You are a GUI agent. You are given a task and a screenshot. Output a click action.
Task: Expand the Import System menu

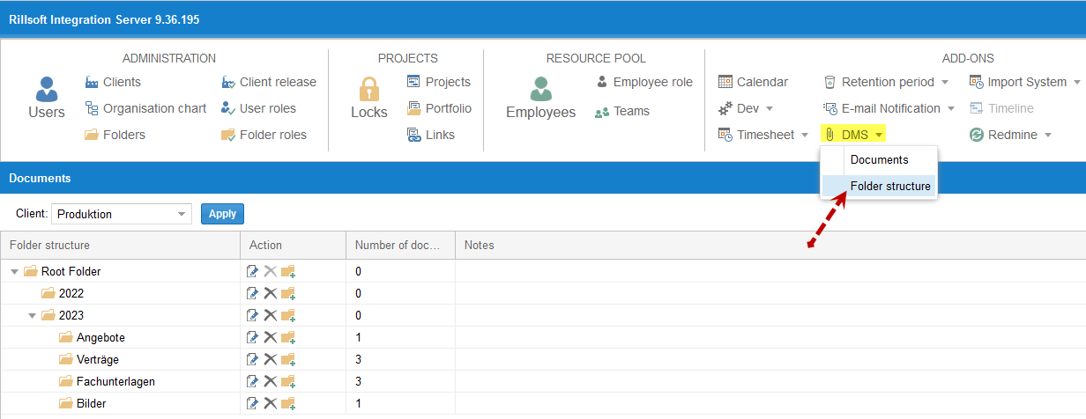pos(1024,82)
